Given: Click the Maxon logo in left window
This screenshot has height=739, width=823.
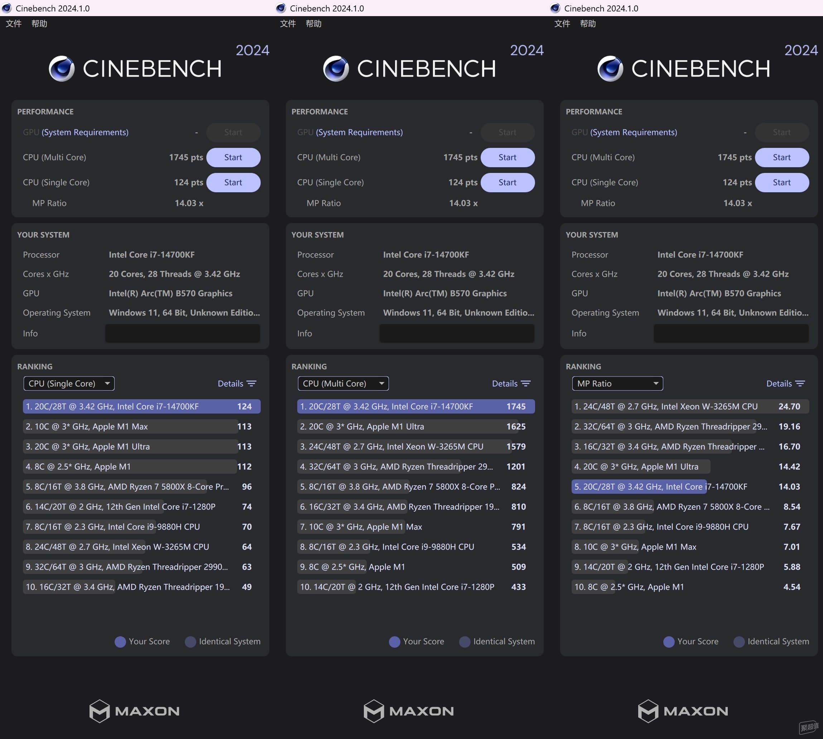Looking at the screenshot, I should [x=134, y=711].
